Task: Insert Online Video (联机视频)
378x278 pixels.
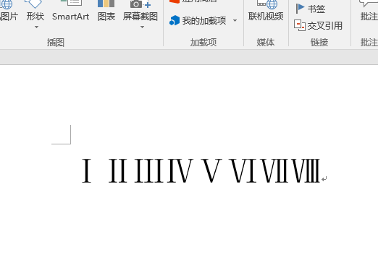Action: [x=266, y=12]
